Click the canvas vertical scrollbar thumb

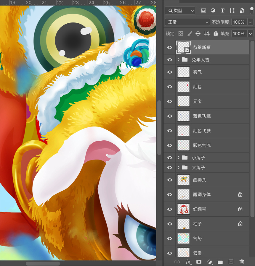point(159,128)
